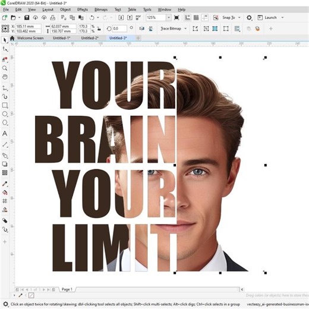Switch to the Welcome Screen tab
Screen dimensions: 309x309
[30, 38]
